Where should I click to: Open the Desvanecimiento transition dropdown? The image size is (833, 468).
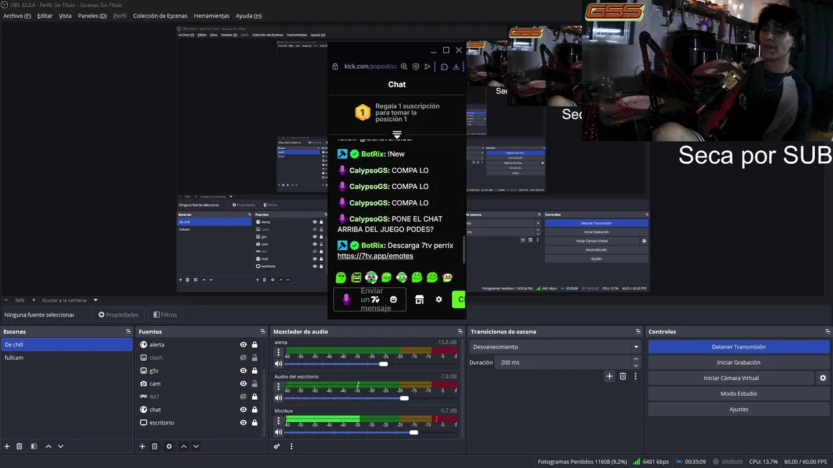555,347
